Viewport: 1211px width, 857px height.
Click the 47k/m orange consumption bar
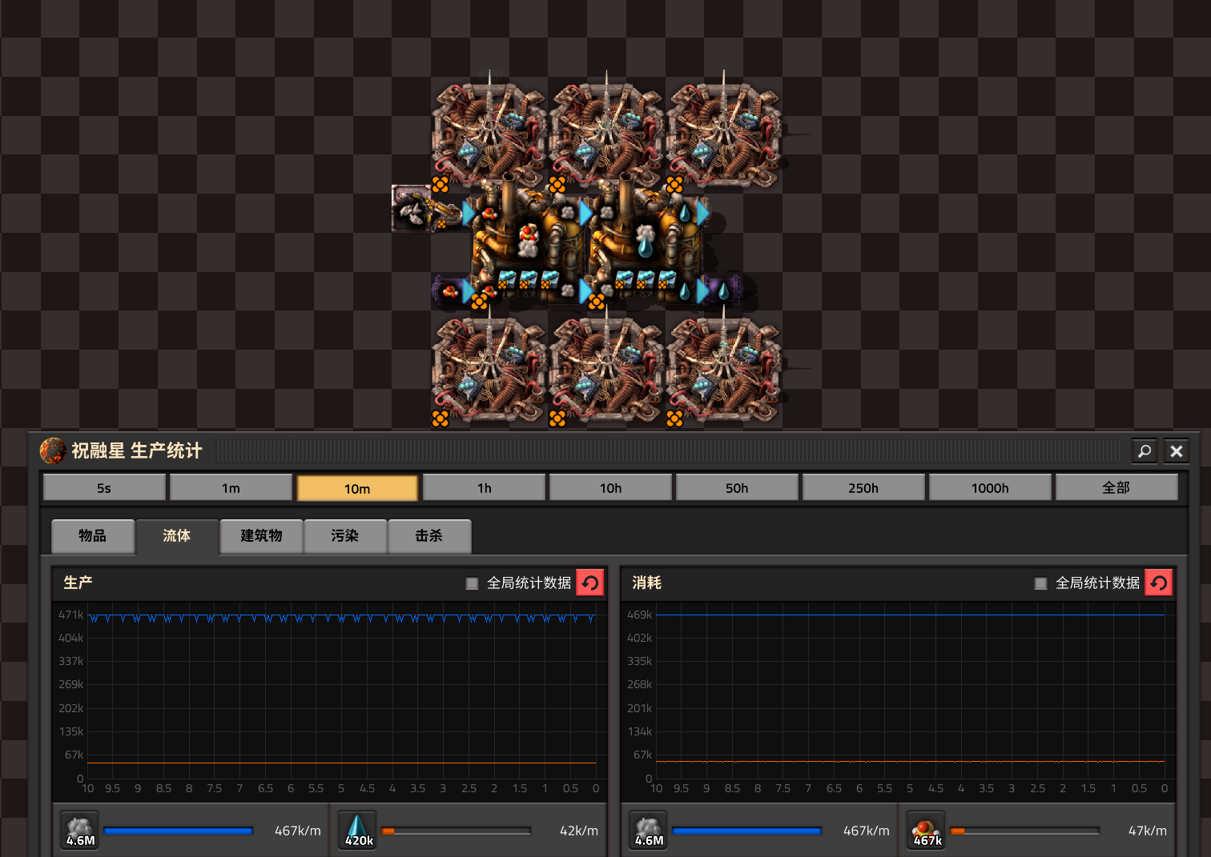click(1025, 831)
